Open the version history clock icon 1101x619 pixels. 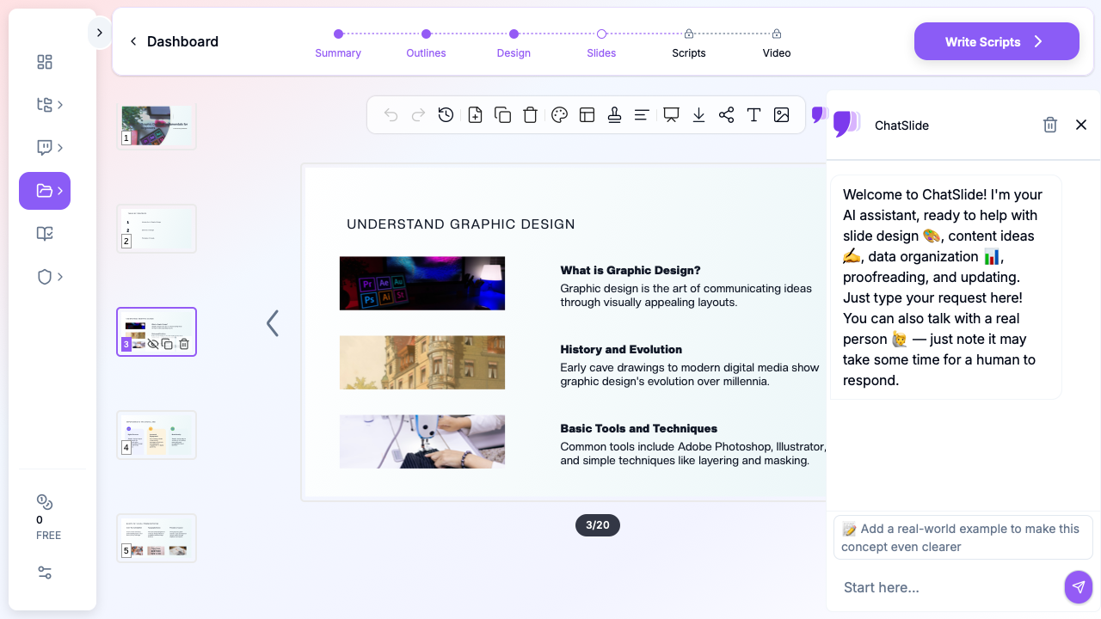[x=446, y=115]
